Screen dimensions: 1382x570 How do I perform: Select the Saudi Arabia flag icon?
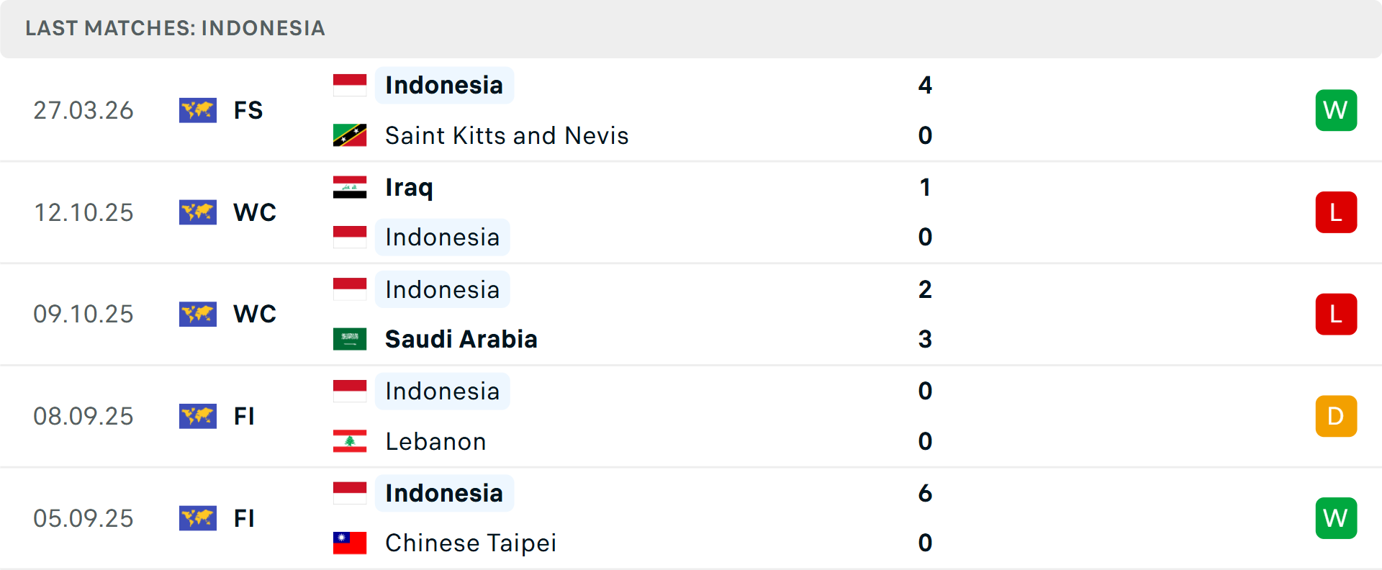(350, 339)
